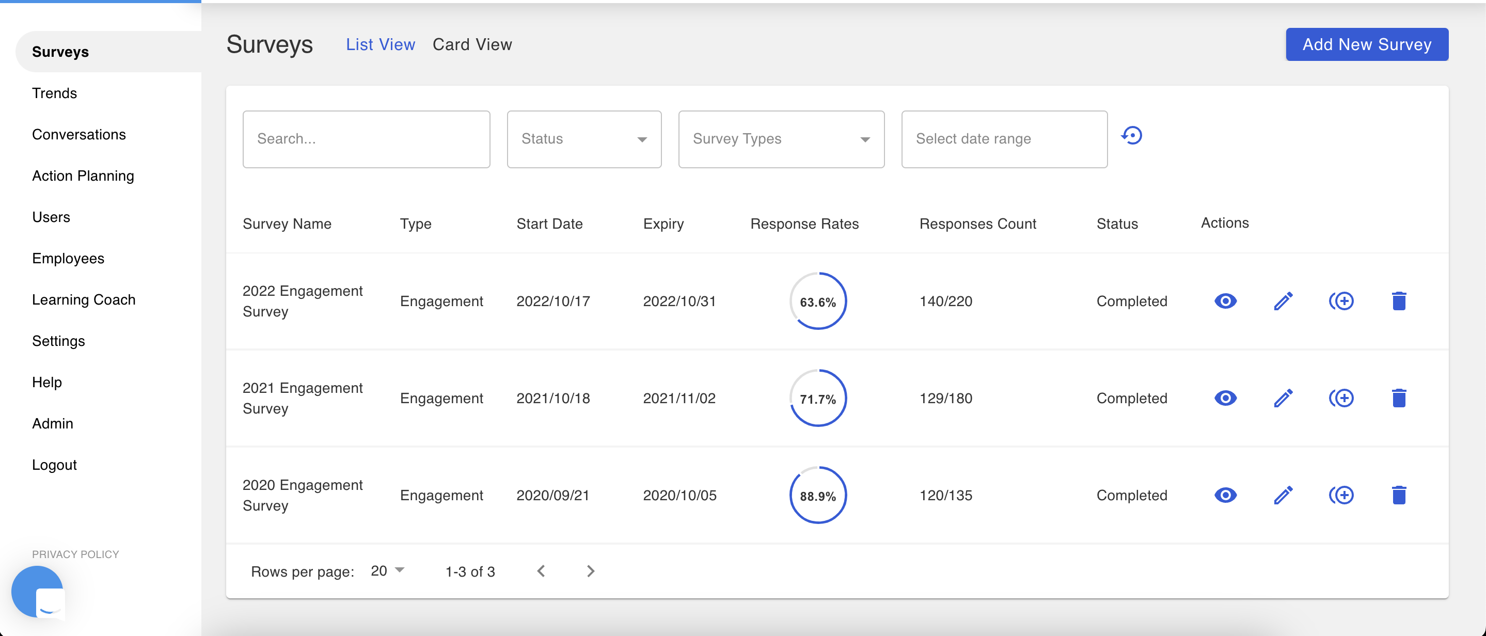Viewport: 1486px width, 636px height.
Task: Click the 63.6% response rate circle
Action: (818, 301)
